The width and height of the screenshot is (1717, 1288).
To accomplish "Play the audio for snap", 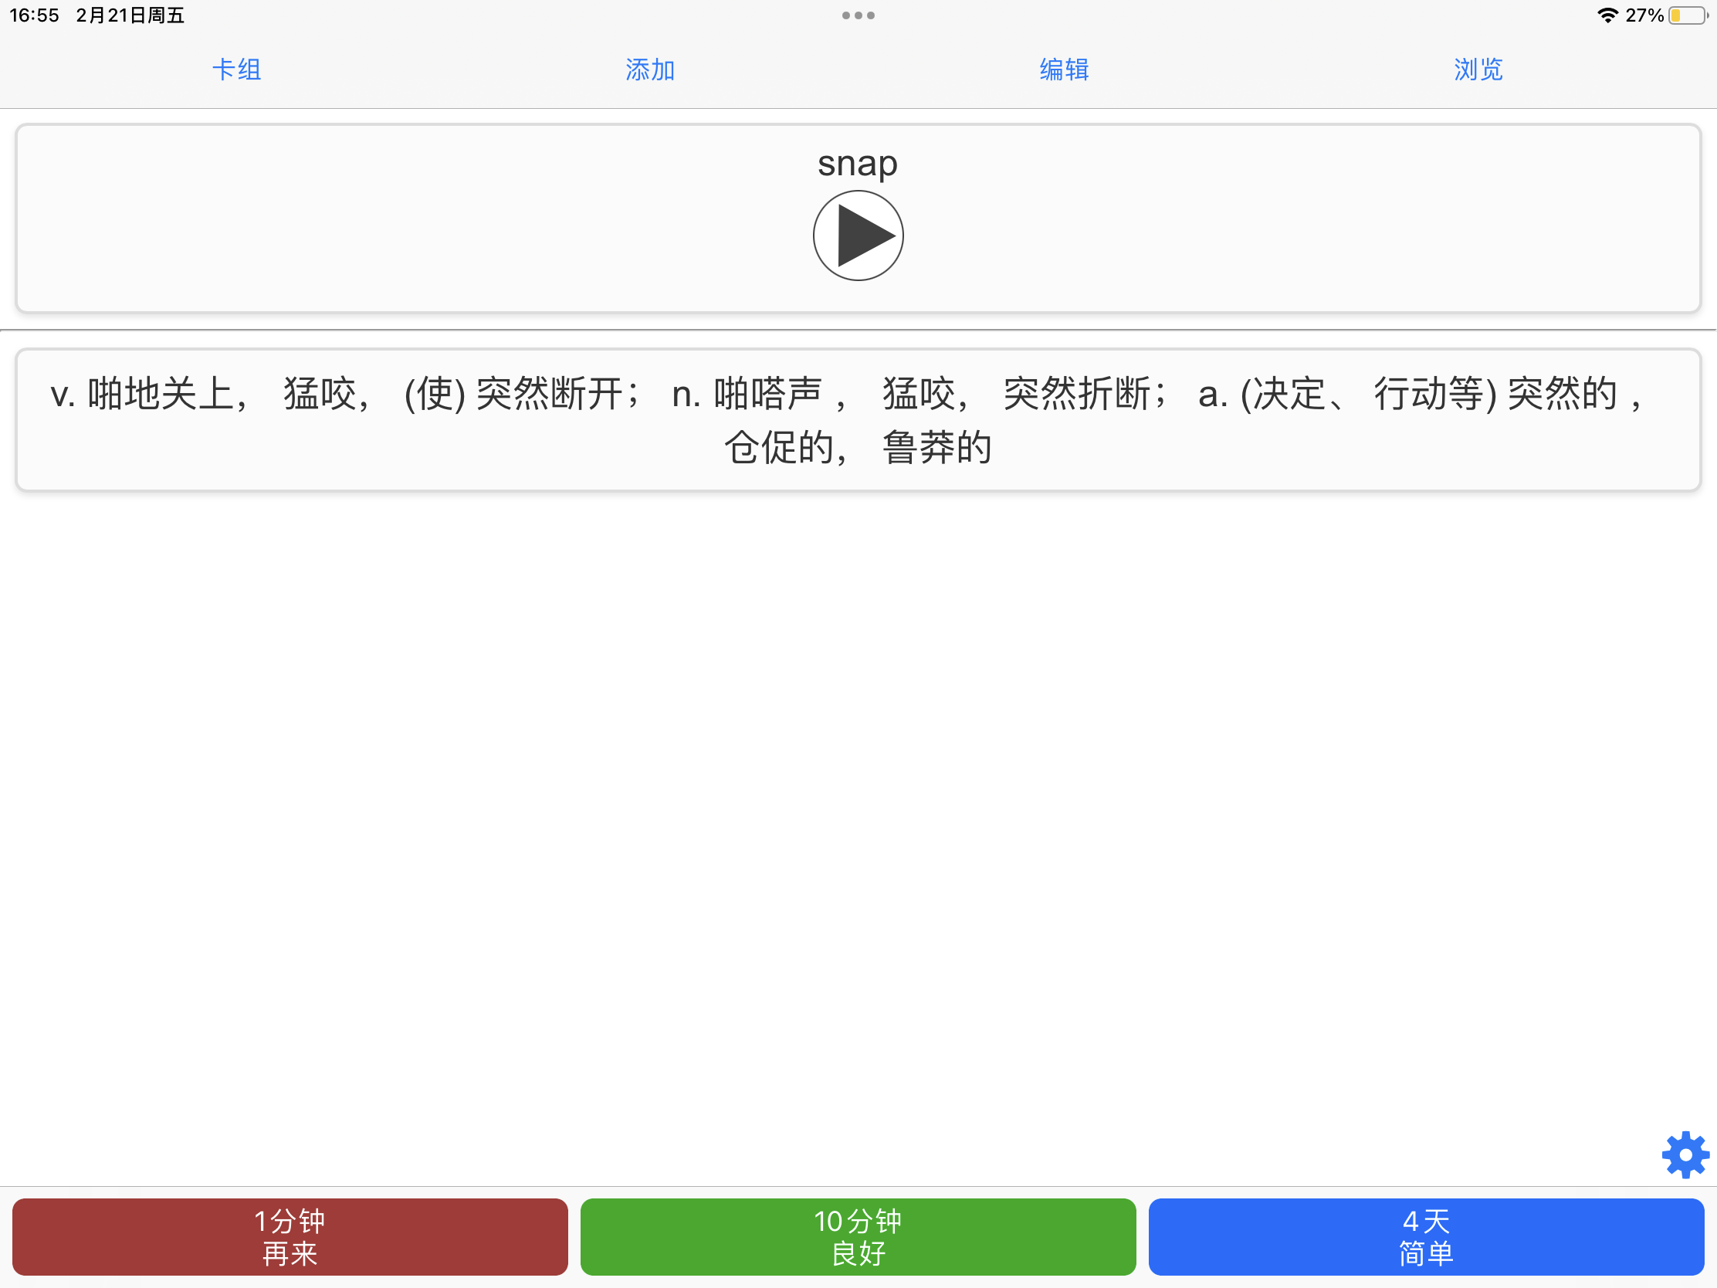I will click(858, 236).
